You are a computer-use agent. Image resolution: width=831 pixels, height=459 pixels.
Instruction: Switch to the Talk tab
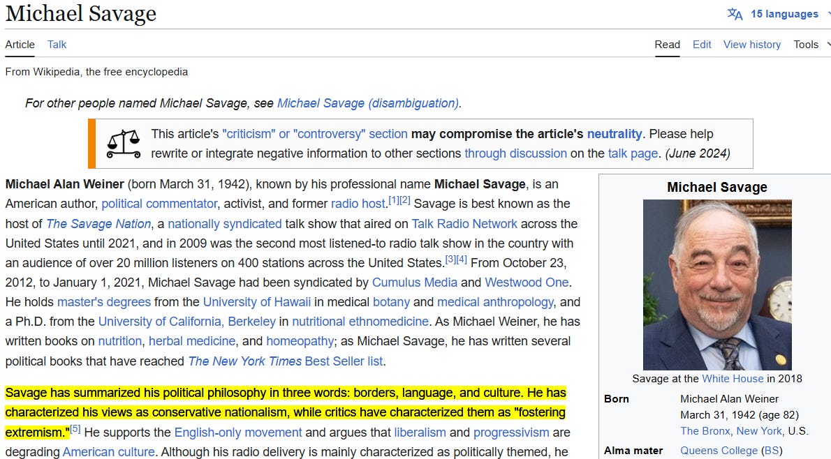pos(57,45)
